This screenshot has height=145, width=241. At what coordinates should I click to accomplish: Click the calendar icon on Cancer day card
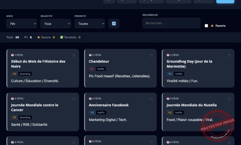click(13, 98)
